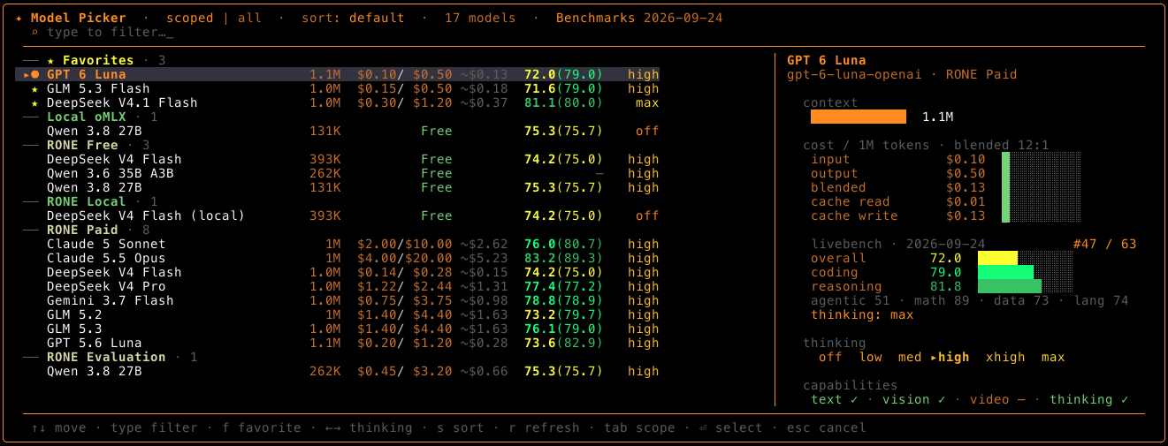Select the GPT 5.6 Luna row

tap(338, 343)
